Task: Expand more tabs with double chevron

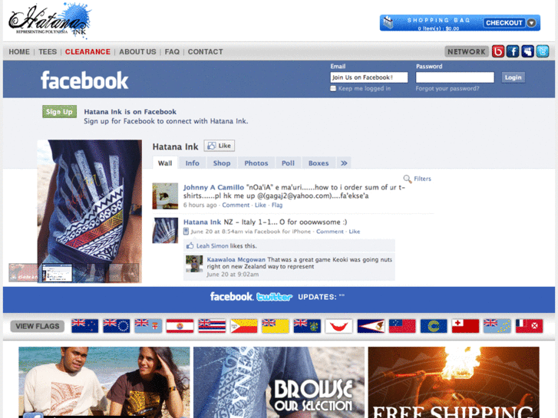Action: tap(344, 163)
